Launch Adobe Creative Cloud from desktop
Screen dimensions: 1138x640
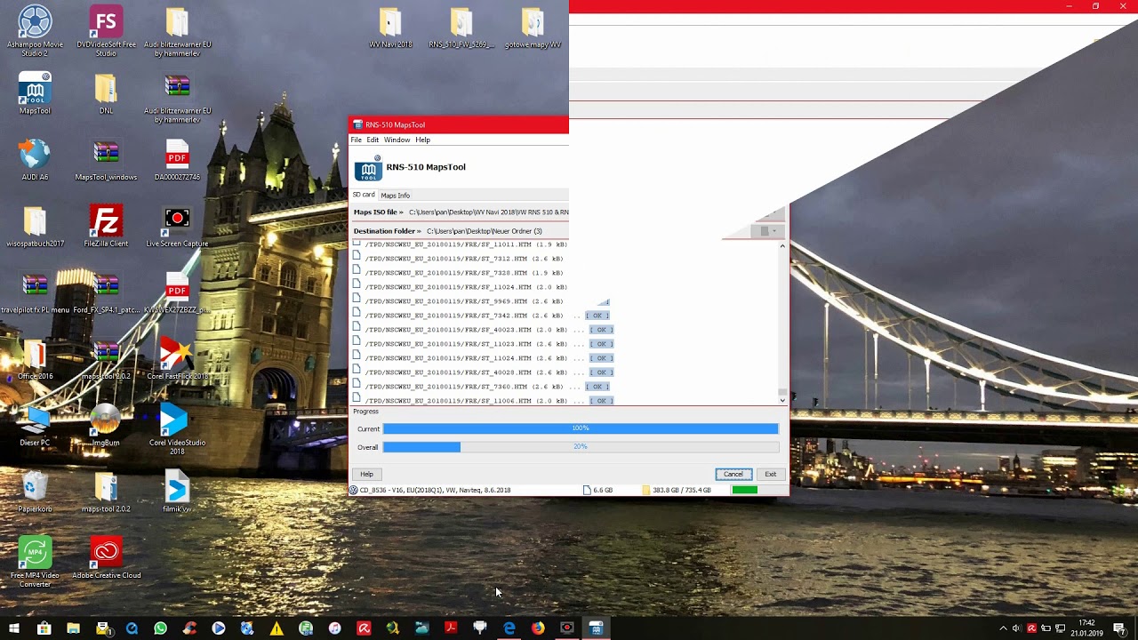click(x=106, y=558)
